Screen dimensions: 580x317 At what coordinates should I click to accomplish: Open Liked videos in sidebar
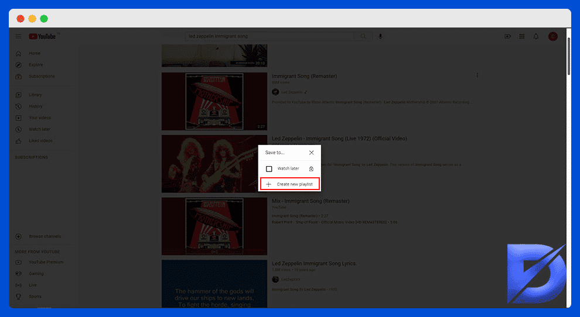pyautogui.click(x=42, y=141)
